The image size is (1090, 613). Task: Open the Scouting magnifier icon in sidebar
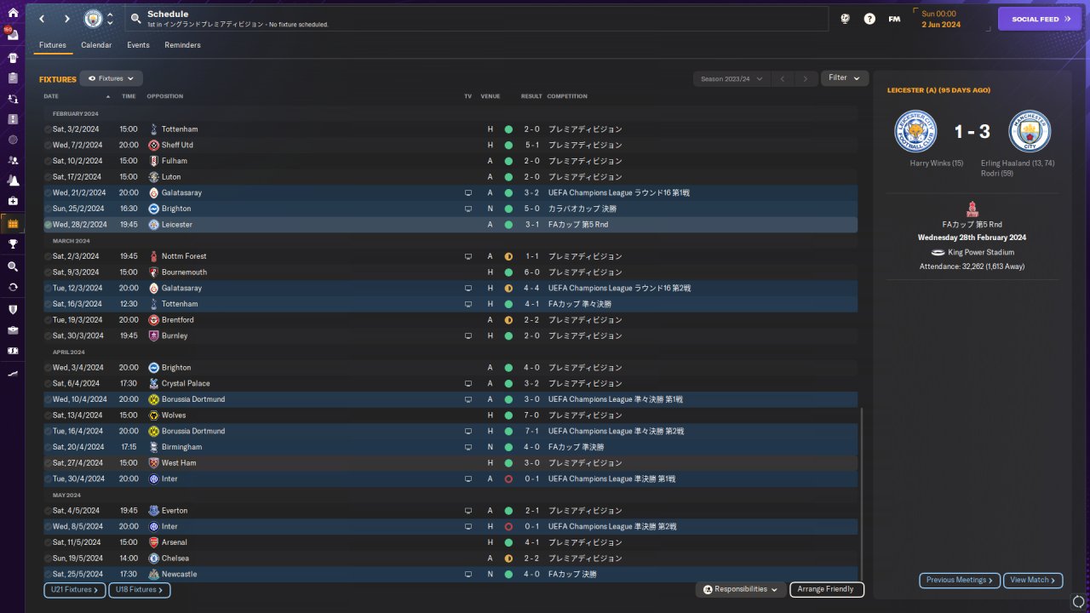pyautogui.click(x=12, y=266)
